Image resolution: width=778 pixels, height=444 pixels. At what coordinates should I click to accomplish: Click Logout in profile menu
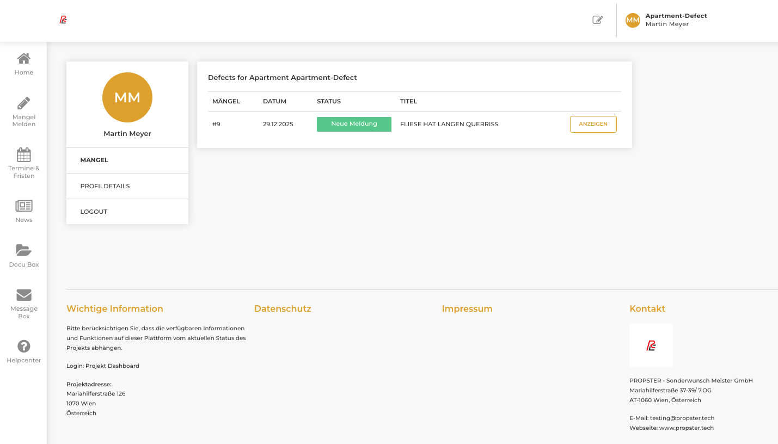(94, 212)
